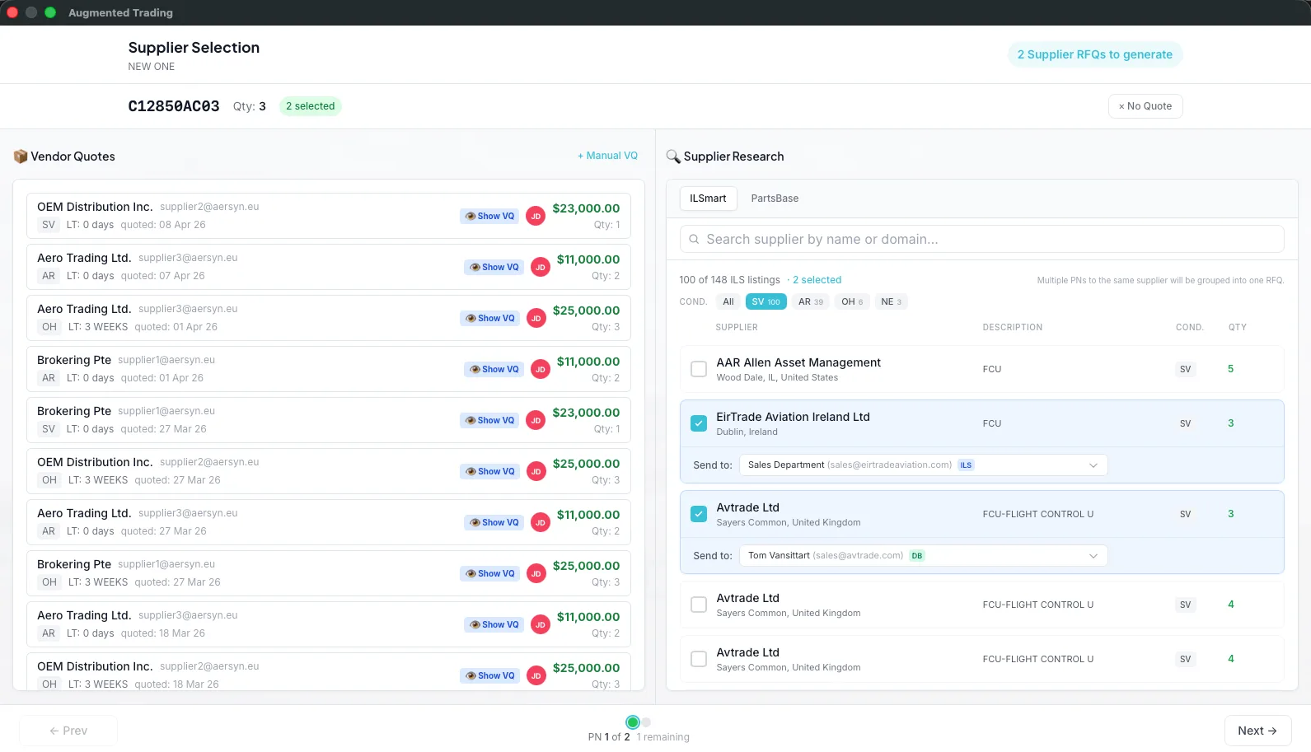
Task: Open Send to dropdown for Avtrade Ltd
Action: (923, 556)
